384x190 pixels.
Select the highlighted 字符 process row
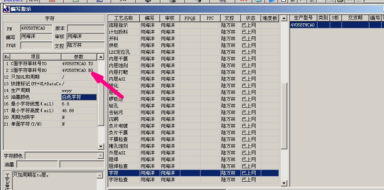(x=193, y=173)
